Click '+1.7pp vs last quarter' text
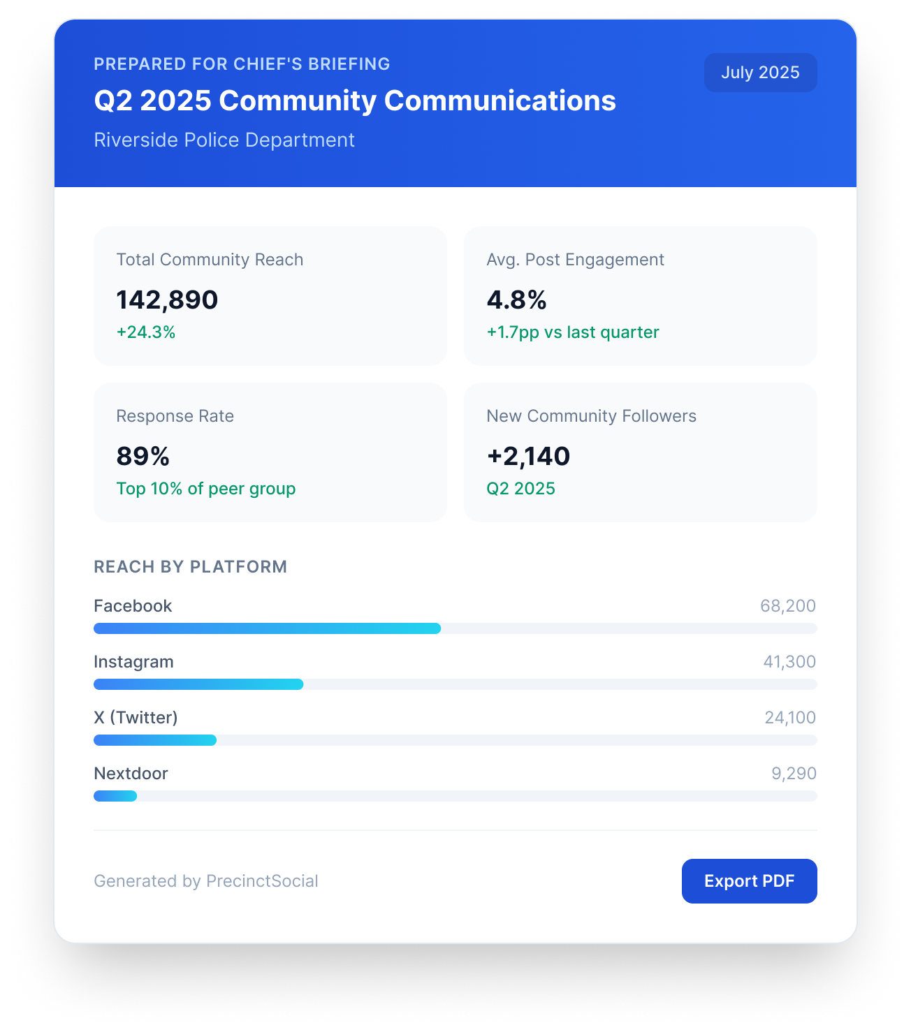This screenshot has width=911, height=1032. [x=573, y=332]
